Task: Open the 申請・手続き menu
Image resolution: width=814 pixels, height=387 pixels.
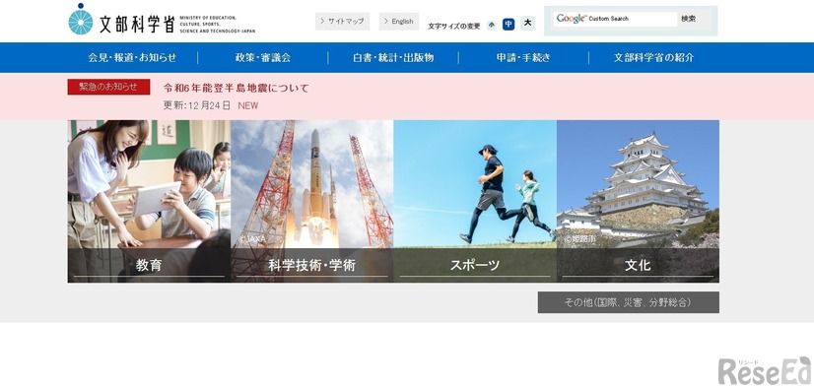Action: coord(523,57)
